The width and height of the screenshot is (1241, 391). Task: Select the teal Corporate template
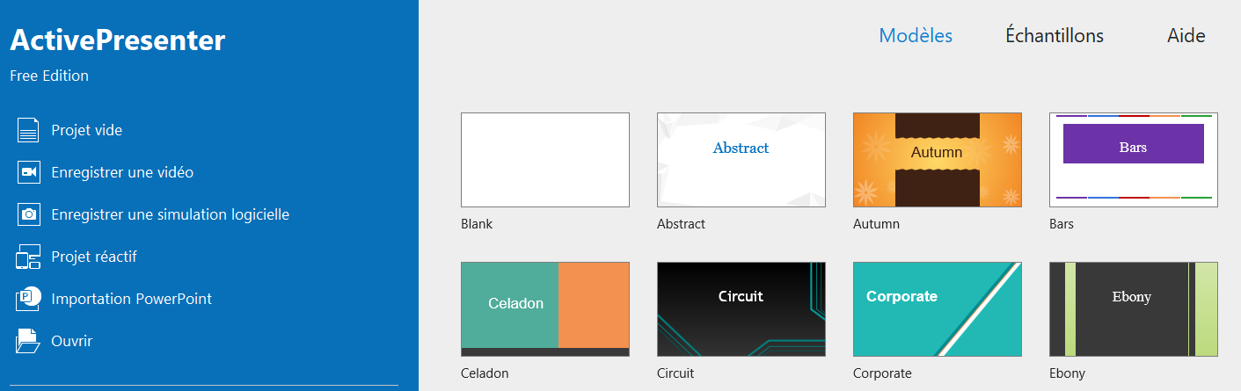coord(938,309)
